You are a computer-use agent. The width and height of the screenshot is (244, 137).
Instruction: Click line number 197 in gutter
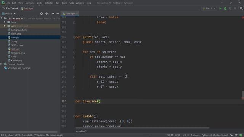(x=64, y=102)
